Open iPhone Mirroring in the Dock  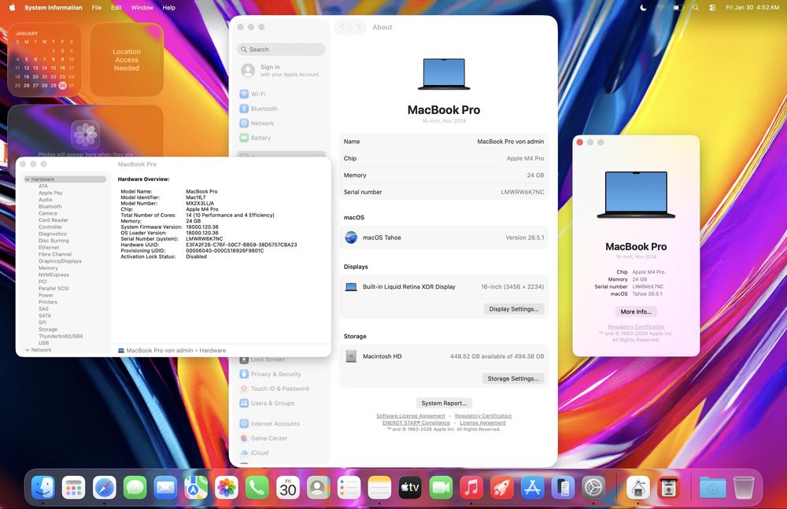(x=563, y=488)
